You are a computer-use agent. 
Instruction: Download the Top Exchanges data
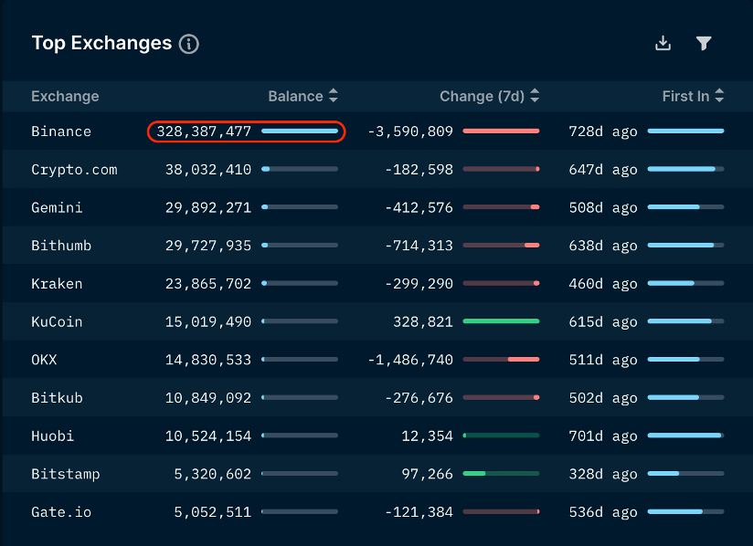(663, 43)
